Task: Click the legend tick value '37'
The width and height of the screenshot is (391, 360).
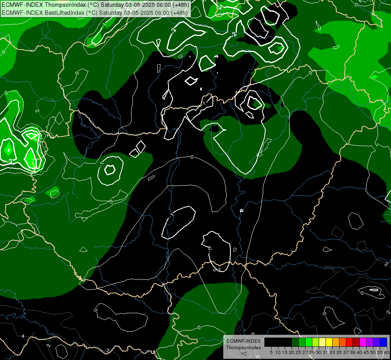Action: 346,352
